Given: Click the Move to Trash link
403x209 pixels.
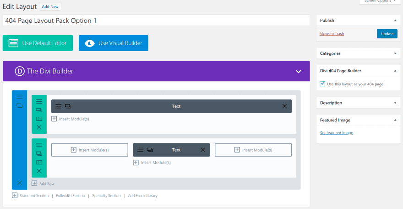Looking at the screenshot, I should tap(332, 34).
